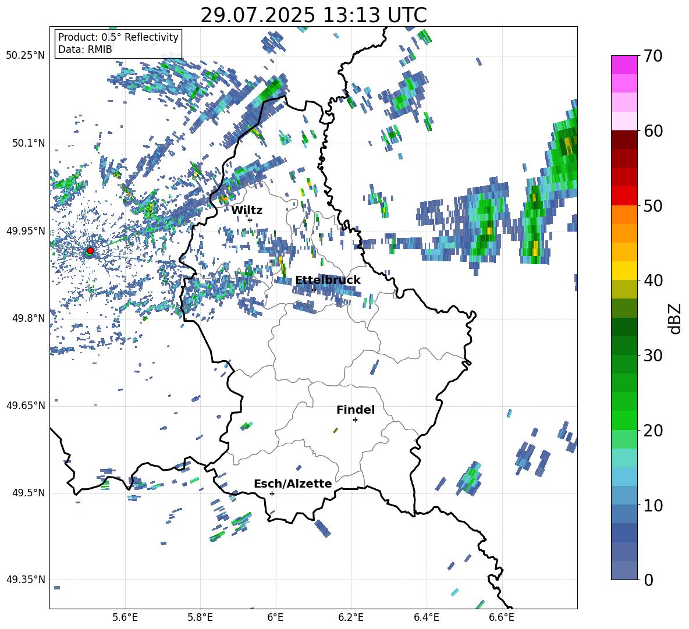Image resolution: width=689 pixels, height=629 pixels.
Task: Select the Ettelbruck city label
Action: [x=328, y=280]
